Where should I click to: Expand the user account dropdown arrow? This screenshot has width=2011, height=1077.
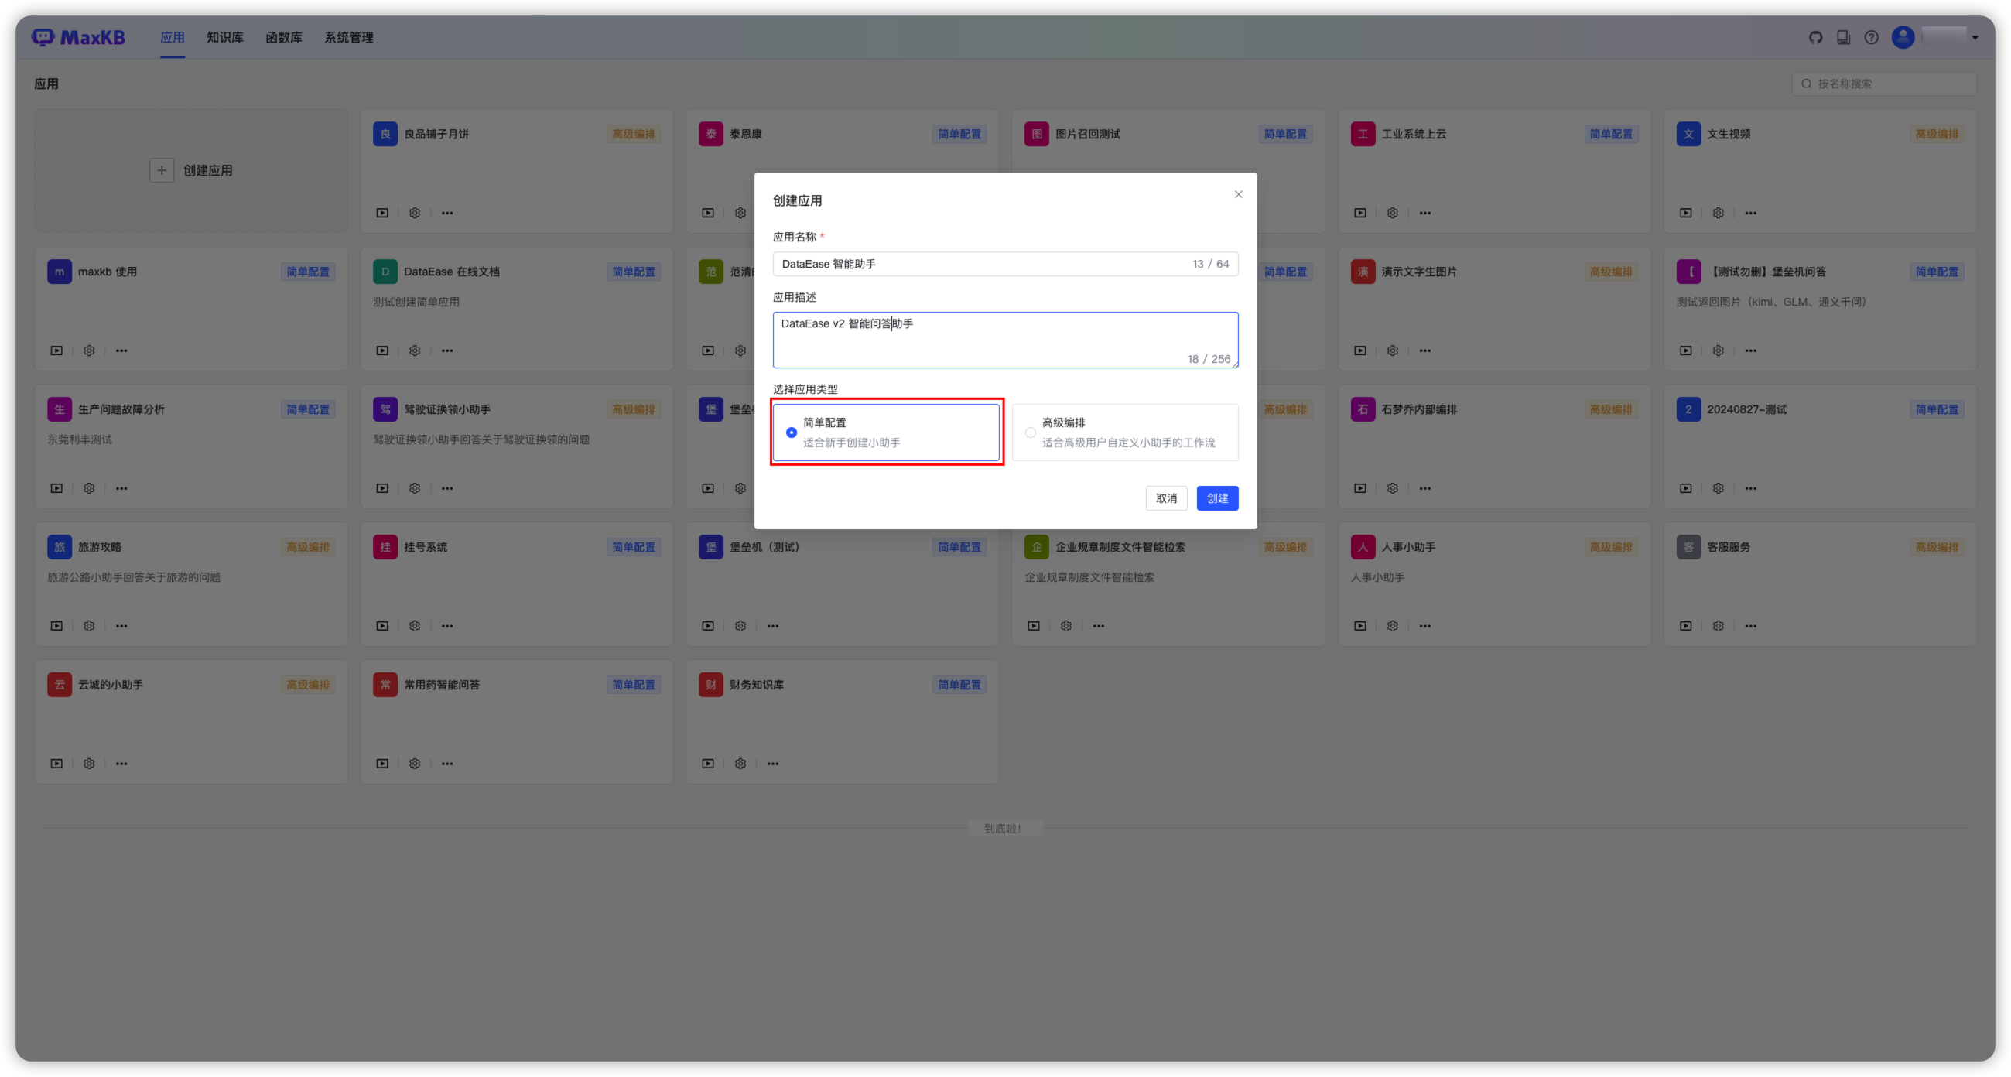tap(1975, 38)
